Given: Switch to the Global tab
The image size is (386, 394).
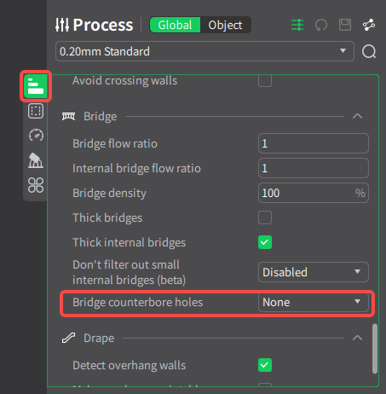Looking at the screenshot, I should pyautogui.click(x=175, y=25).
